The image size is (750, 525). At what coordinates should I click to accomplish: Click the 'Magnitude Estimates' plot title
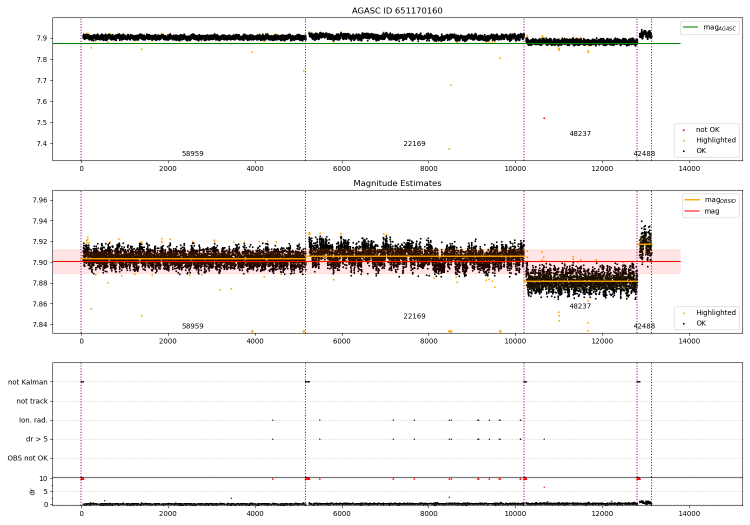tap(397, 183)
